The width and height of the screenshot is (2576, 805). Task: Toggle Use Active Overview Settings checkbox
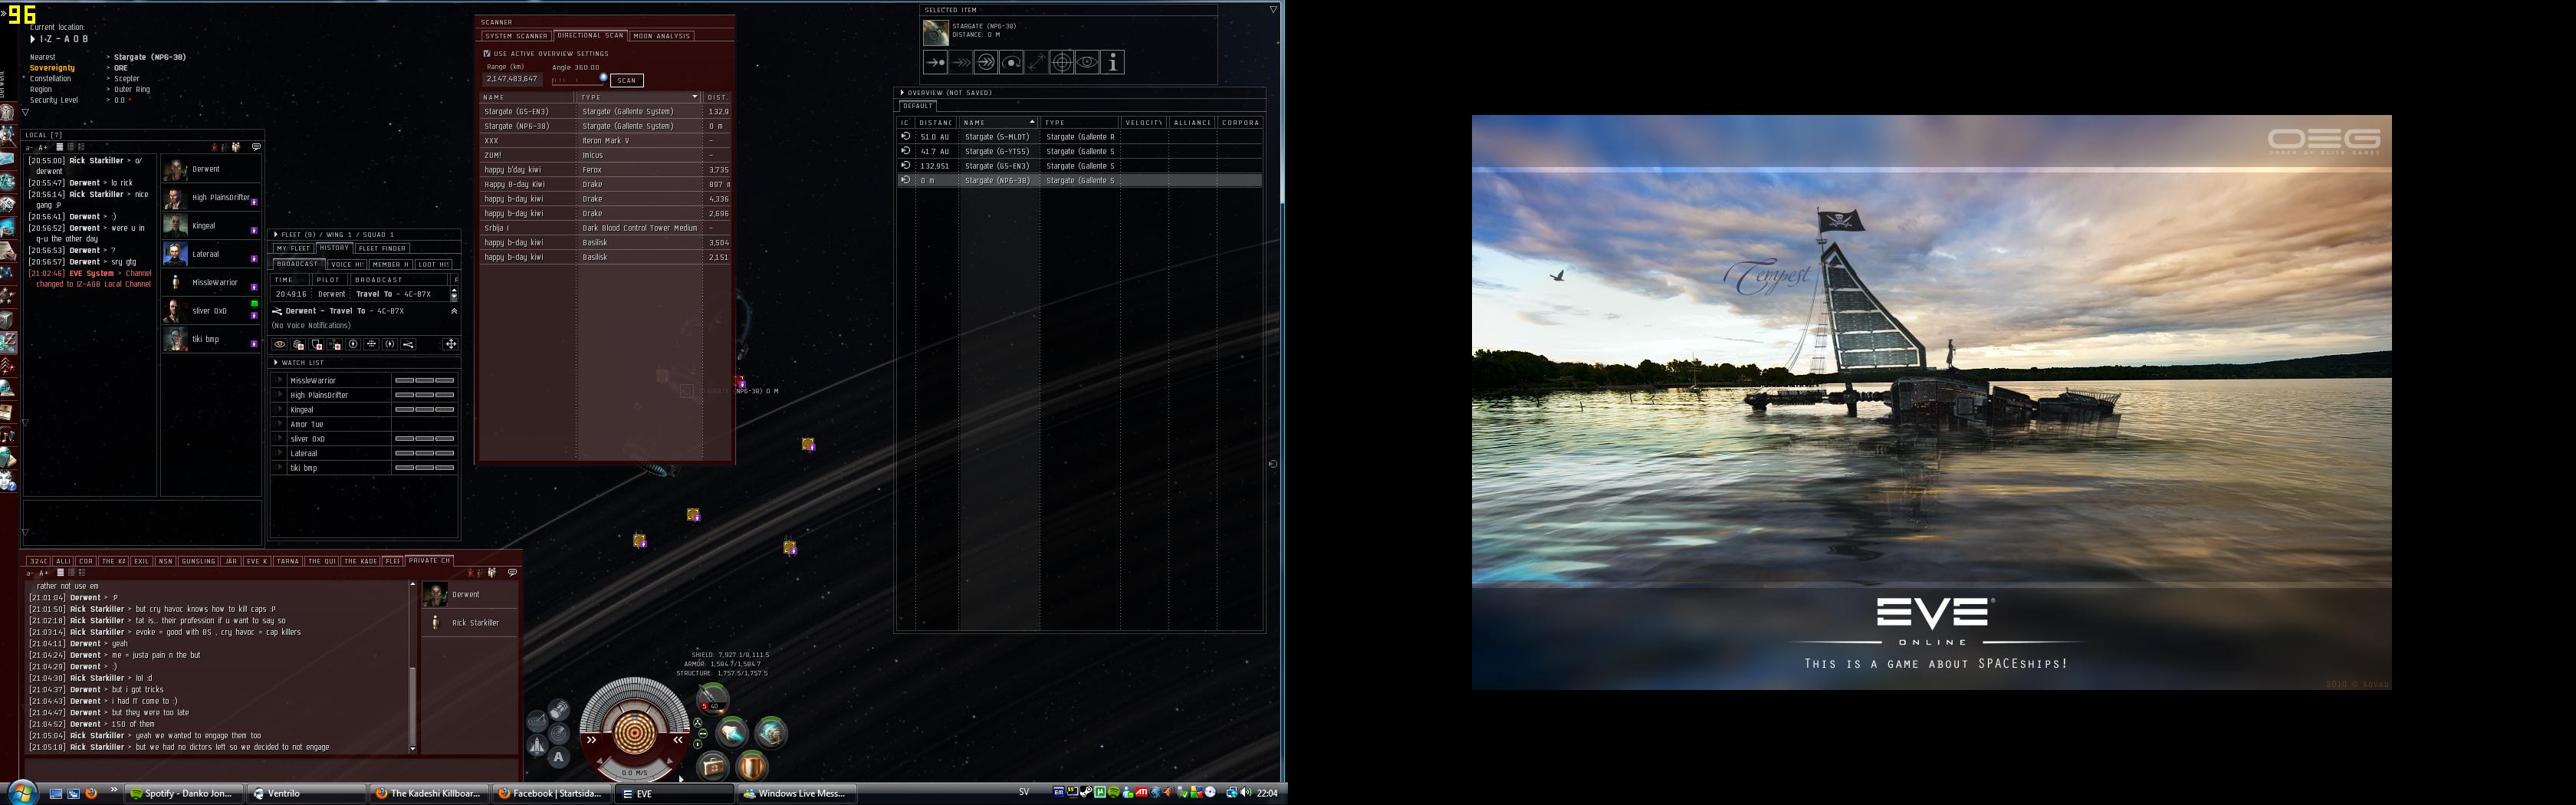click(x=487, y=54)
